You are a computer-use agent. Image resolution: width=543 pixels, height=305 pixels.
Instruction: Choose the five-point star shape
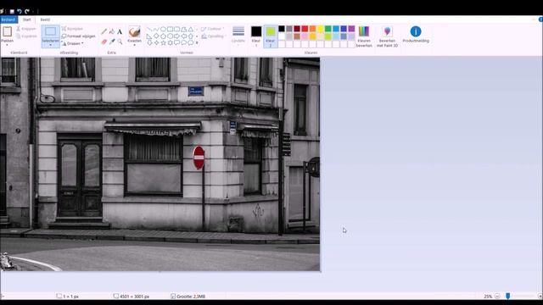(x=163, y=43)
